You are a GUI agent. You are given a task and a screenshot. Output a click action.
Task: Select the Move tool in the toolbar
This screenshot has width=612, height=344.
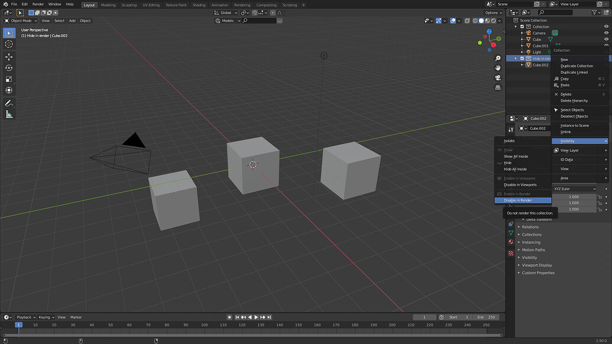coord(8,57)
